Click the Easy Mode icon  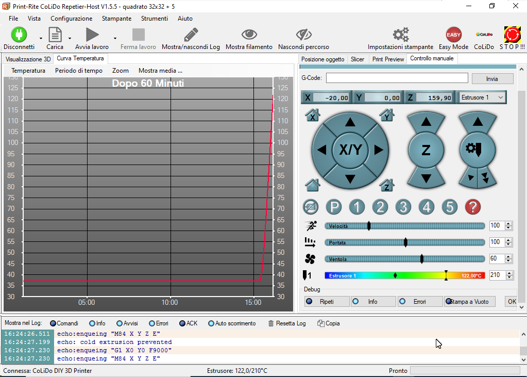point(453,35)
